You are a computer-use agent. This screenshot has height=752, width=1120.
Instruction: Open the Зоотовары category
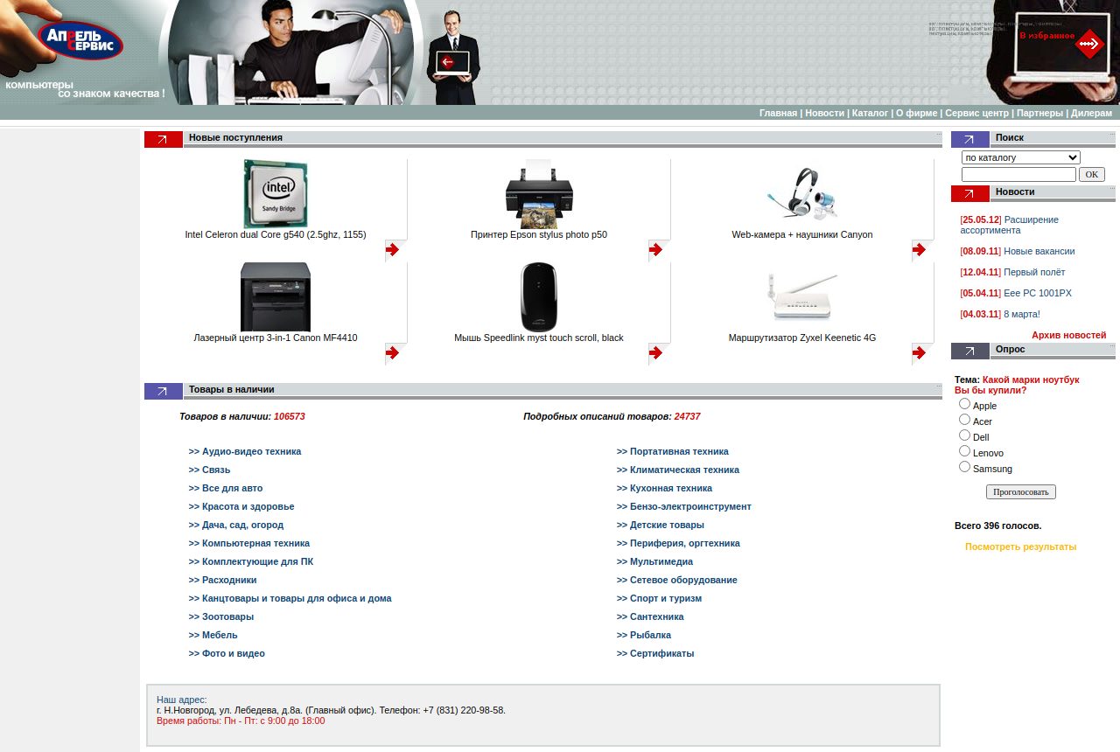(x=221, y=616)
